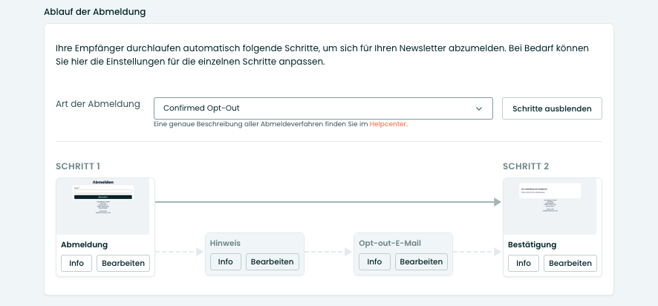Click the Schritte ausblenden button
Image resolution: width=658 pixels, height=306 pixels.
click(552, 108)
